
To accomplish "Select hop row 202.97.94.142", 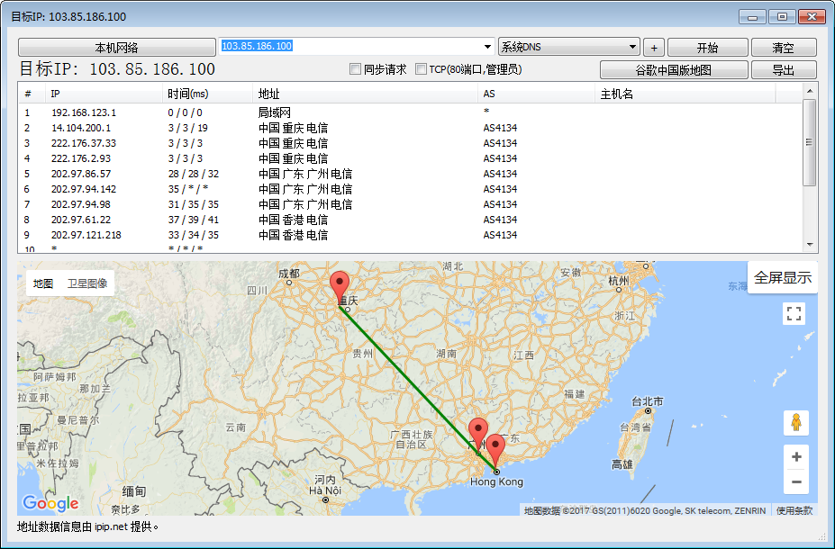I will click(410, 189).
